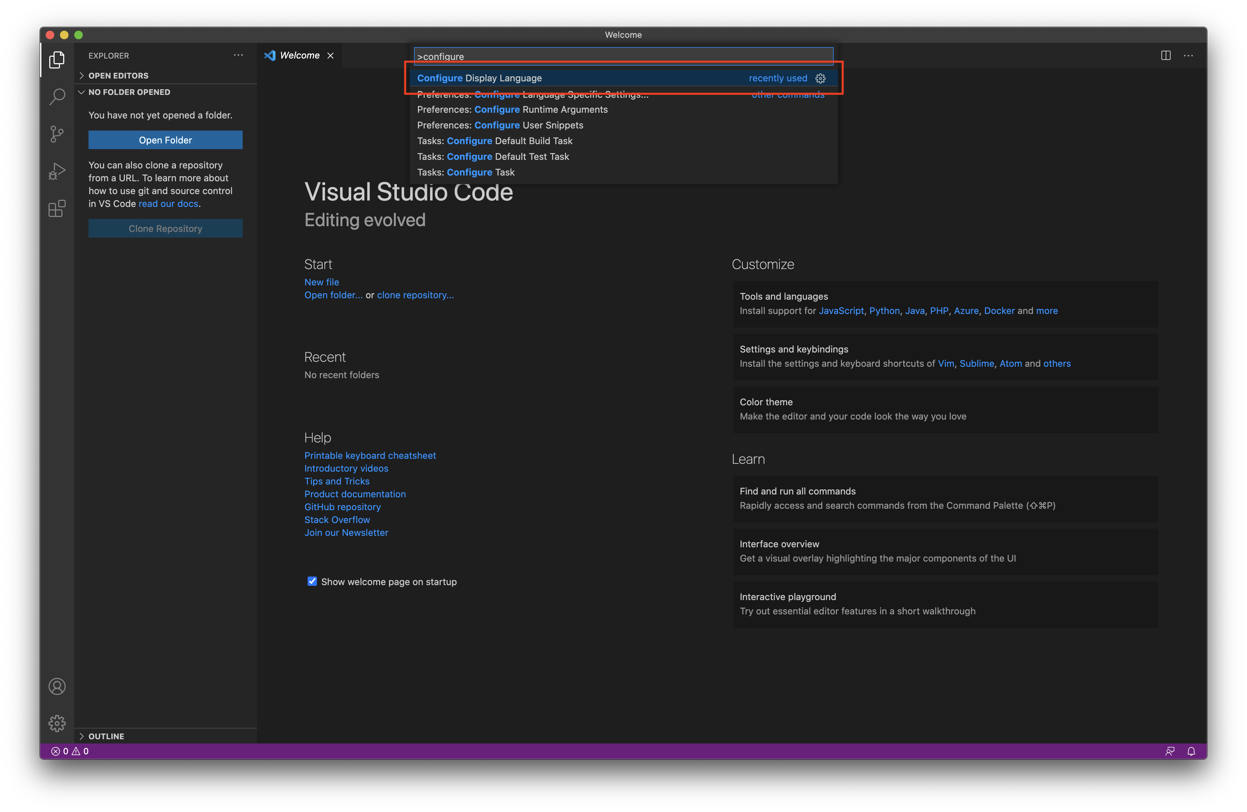This screenshot has height=812, width=1247.
Task: Open the Extensions view icon
Action: [57, 208]
